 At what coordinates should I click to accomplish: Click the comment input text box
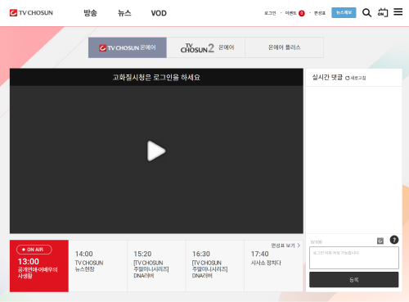point(354,258)
